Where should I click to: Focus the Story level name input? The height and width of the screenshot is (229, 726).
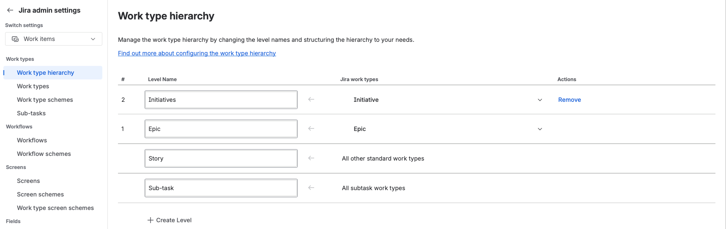click(x=221, y=158)
